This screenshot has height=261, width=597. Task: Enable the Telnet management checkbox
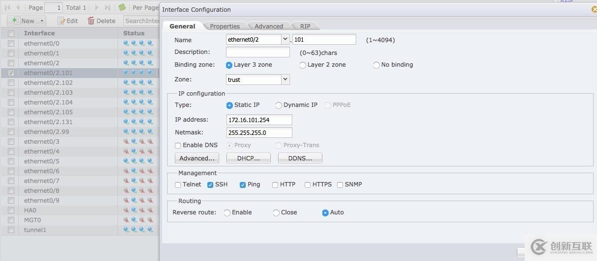coord(178,185)
